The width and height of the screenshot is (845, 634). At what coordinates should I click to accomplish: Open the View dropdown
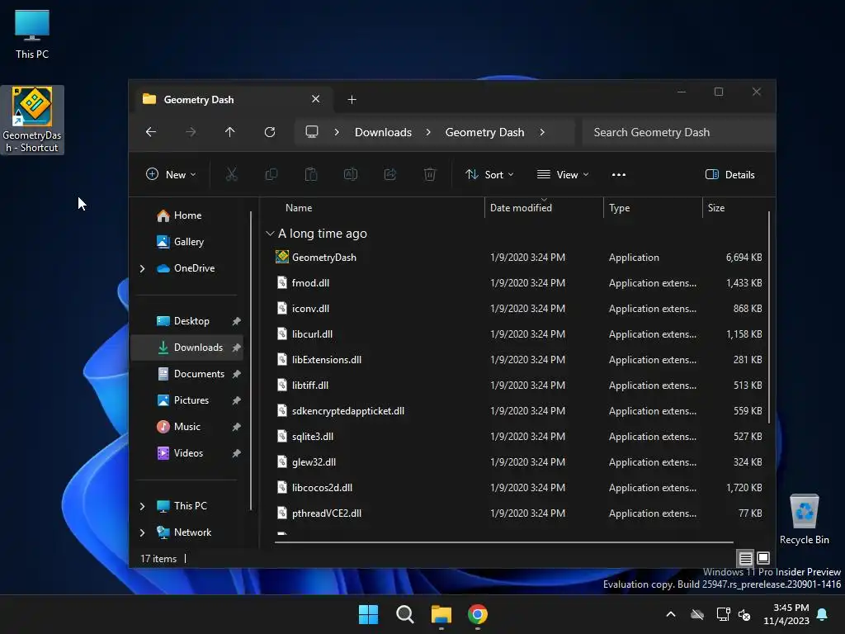pyautogui.click(x=563, y=175)
